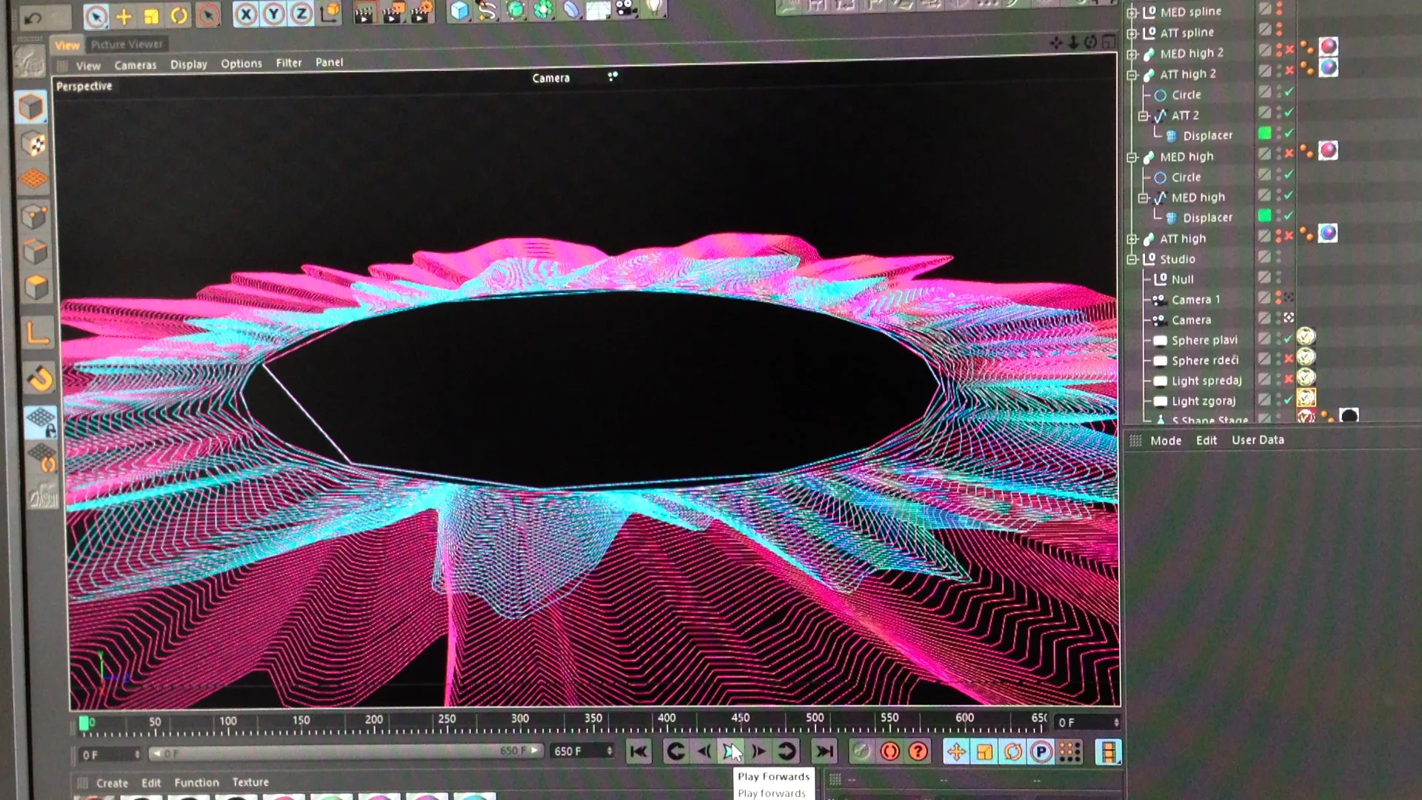Toggle Y axis lock
The image size is (1422, 800).
[274, 14]
